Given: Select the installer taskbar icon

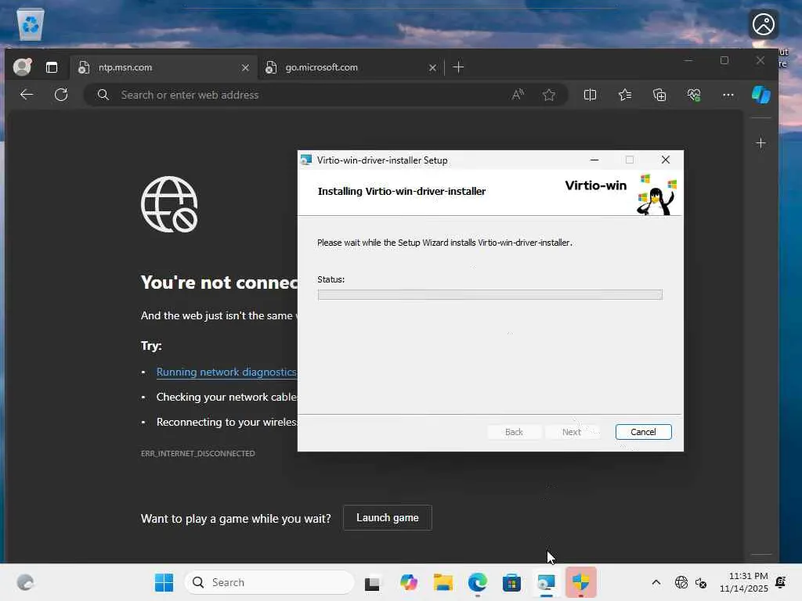Looking at the screenshot, I should (x=546, y=582).
